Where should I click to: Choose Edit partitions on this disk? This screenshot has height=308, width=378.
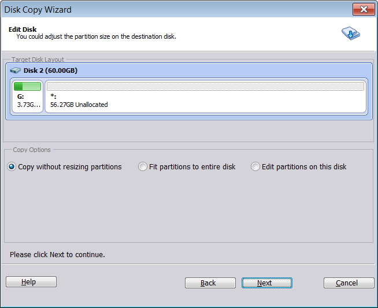pyautogui.click(x=255, y=167)
